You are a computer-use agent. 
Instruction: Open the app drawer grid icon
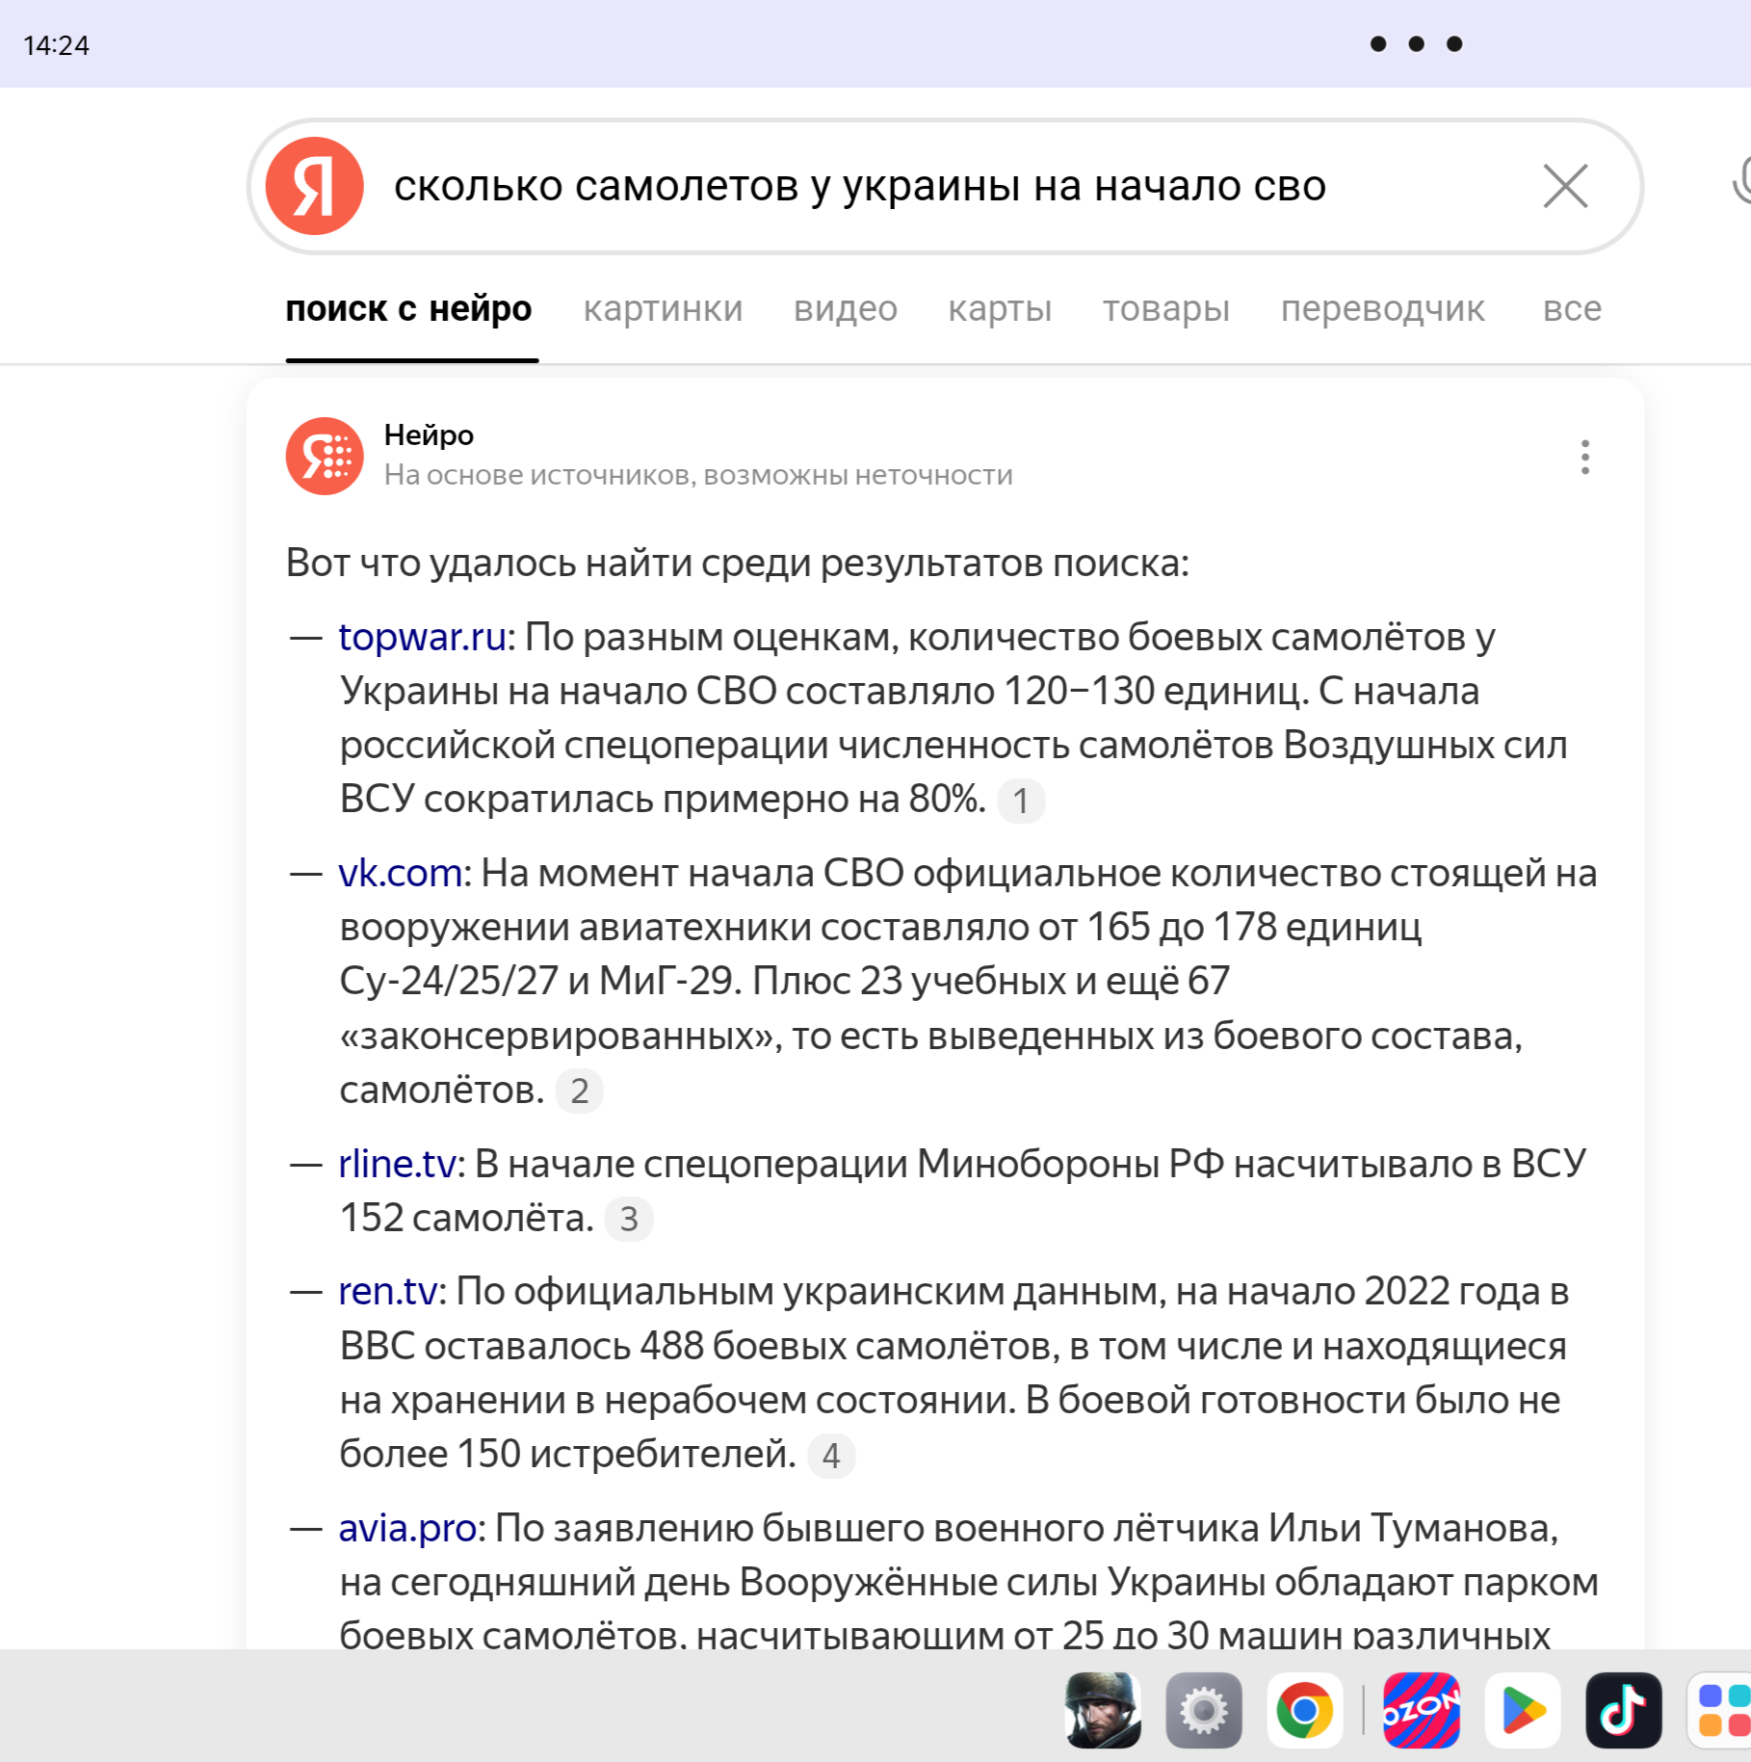[1721, 1710]
